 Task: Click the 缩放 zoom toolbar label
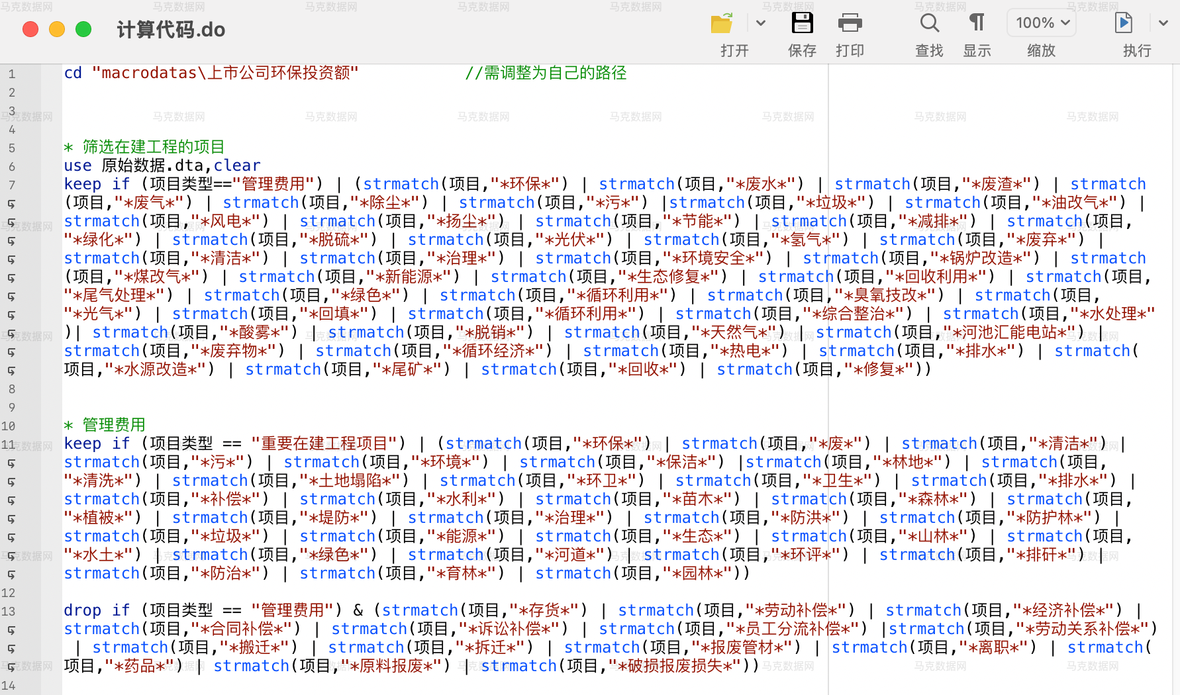pos(1041,51)
